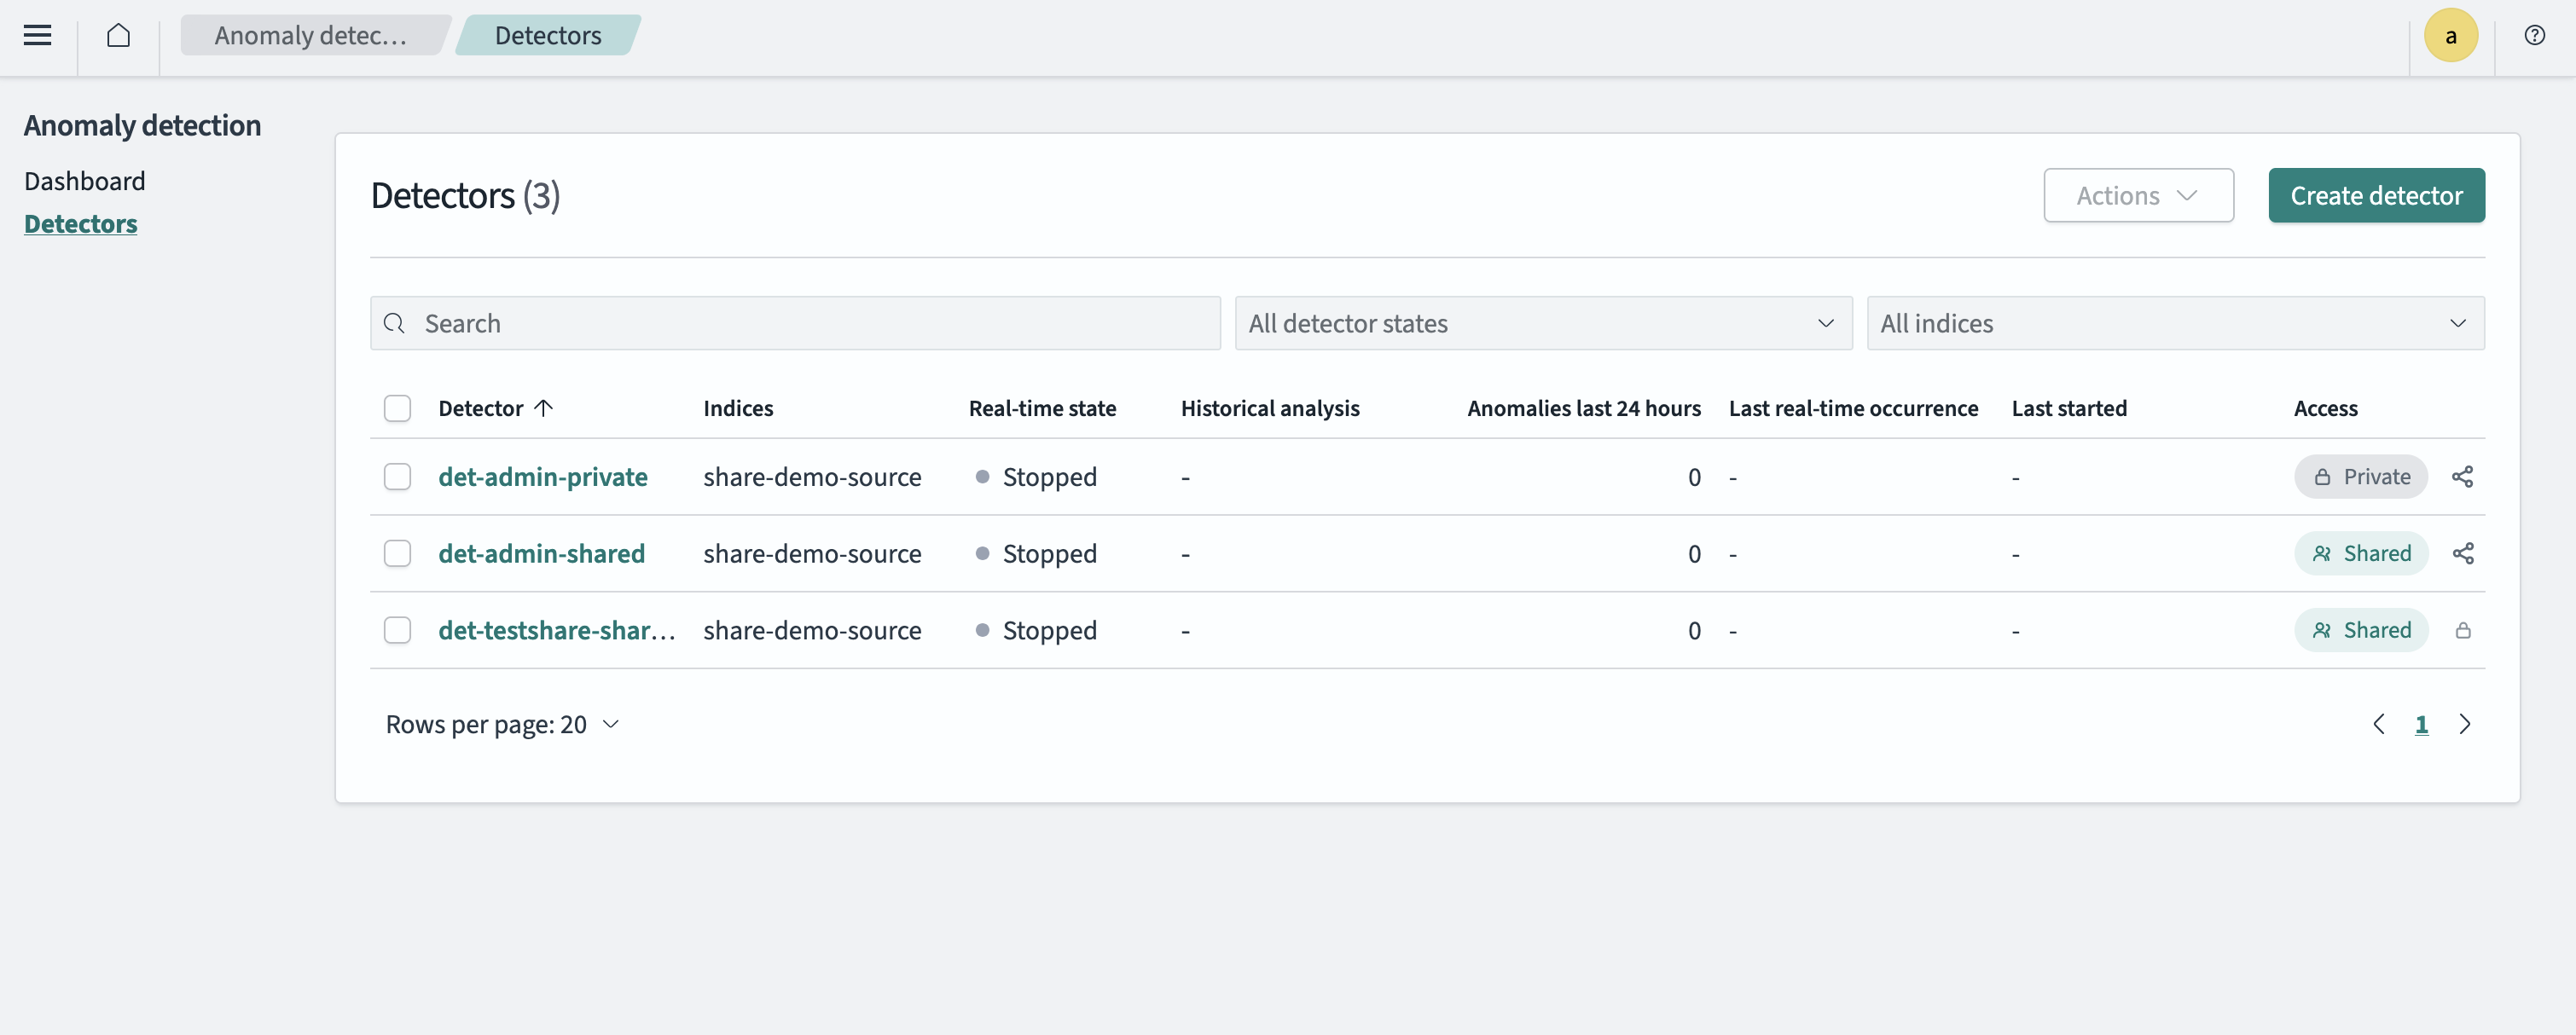The height and width of the screenshot is (1035, 2576).
Task: Go to home via house icon
Action: point(118,36)
